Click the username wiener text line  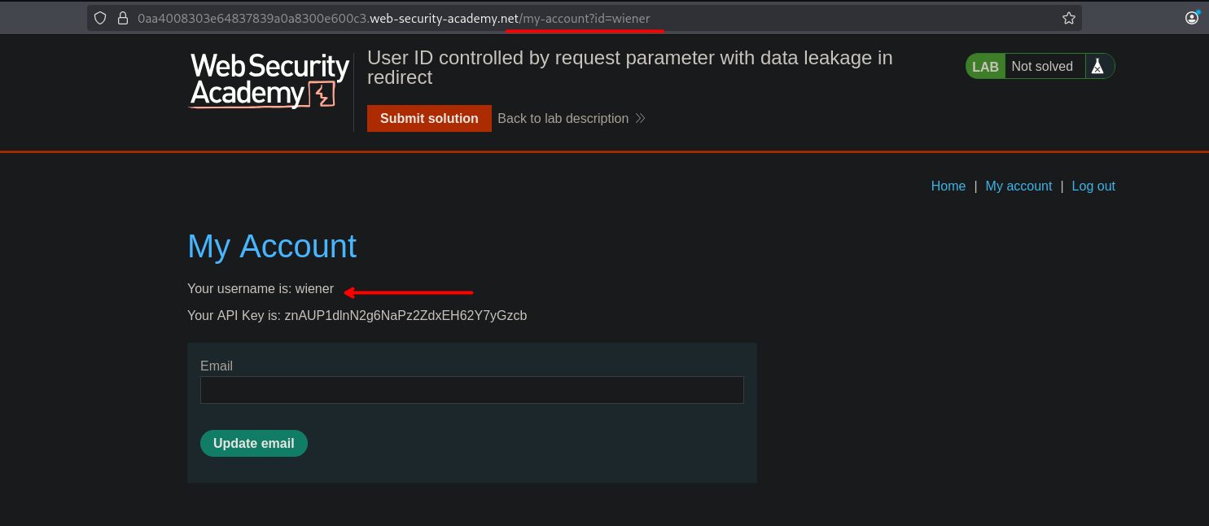[261, 289]
